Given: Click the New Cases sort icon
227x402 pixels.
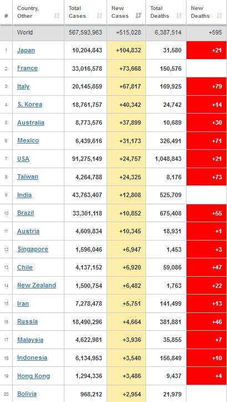Looking at the screenshot, I should pos(138,16).
